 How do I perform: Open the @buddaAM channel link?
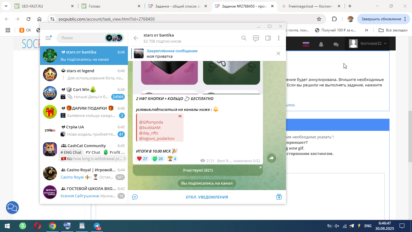tap(150, 127)
